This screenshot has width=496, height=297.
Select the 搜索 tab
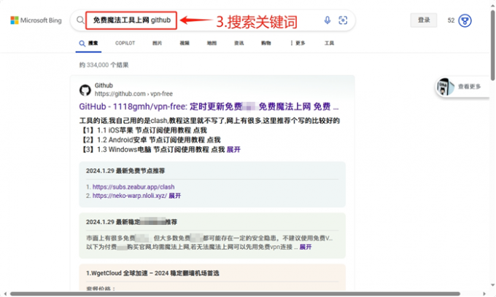88,43
